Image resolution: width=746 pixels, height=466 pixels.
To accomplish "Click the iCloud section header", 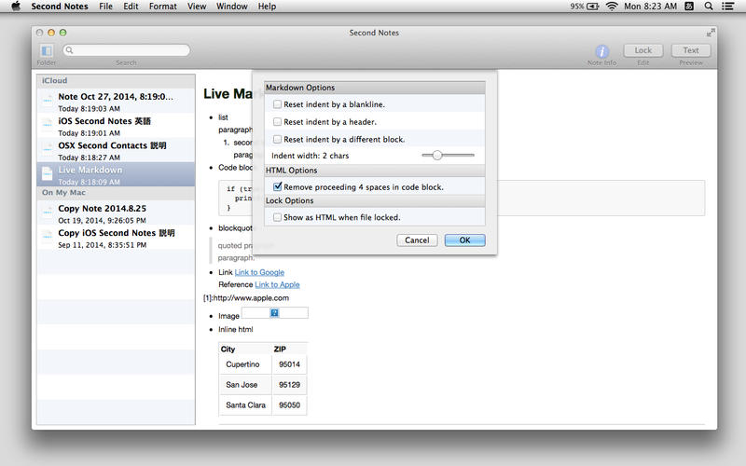I will tap(116, 81).
